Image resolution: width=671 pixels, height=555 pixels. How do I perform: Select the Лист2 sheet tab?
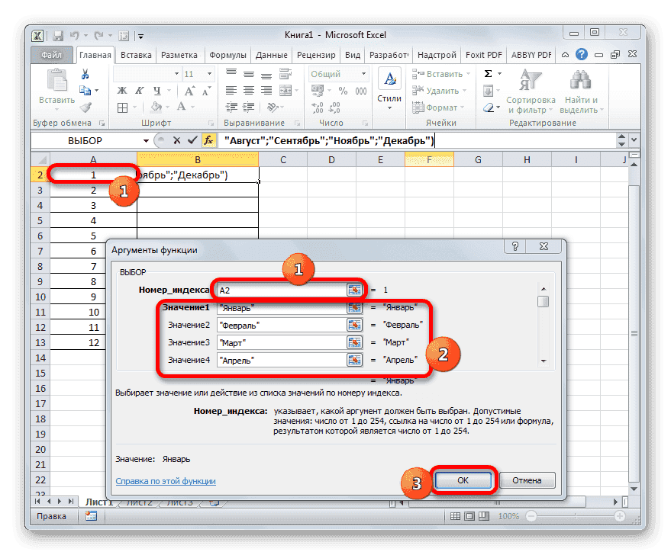(x=138, y=502)
